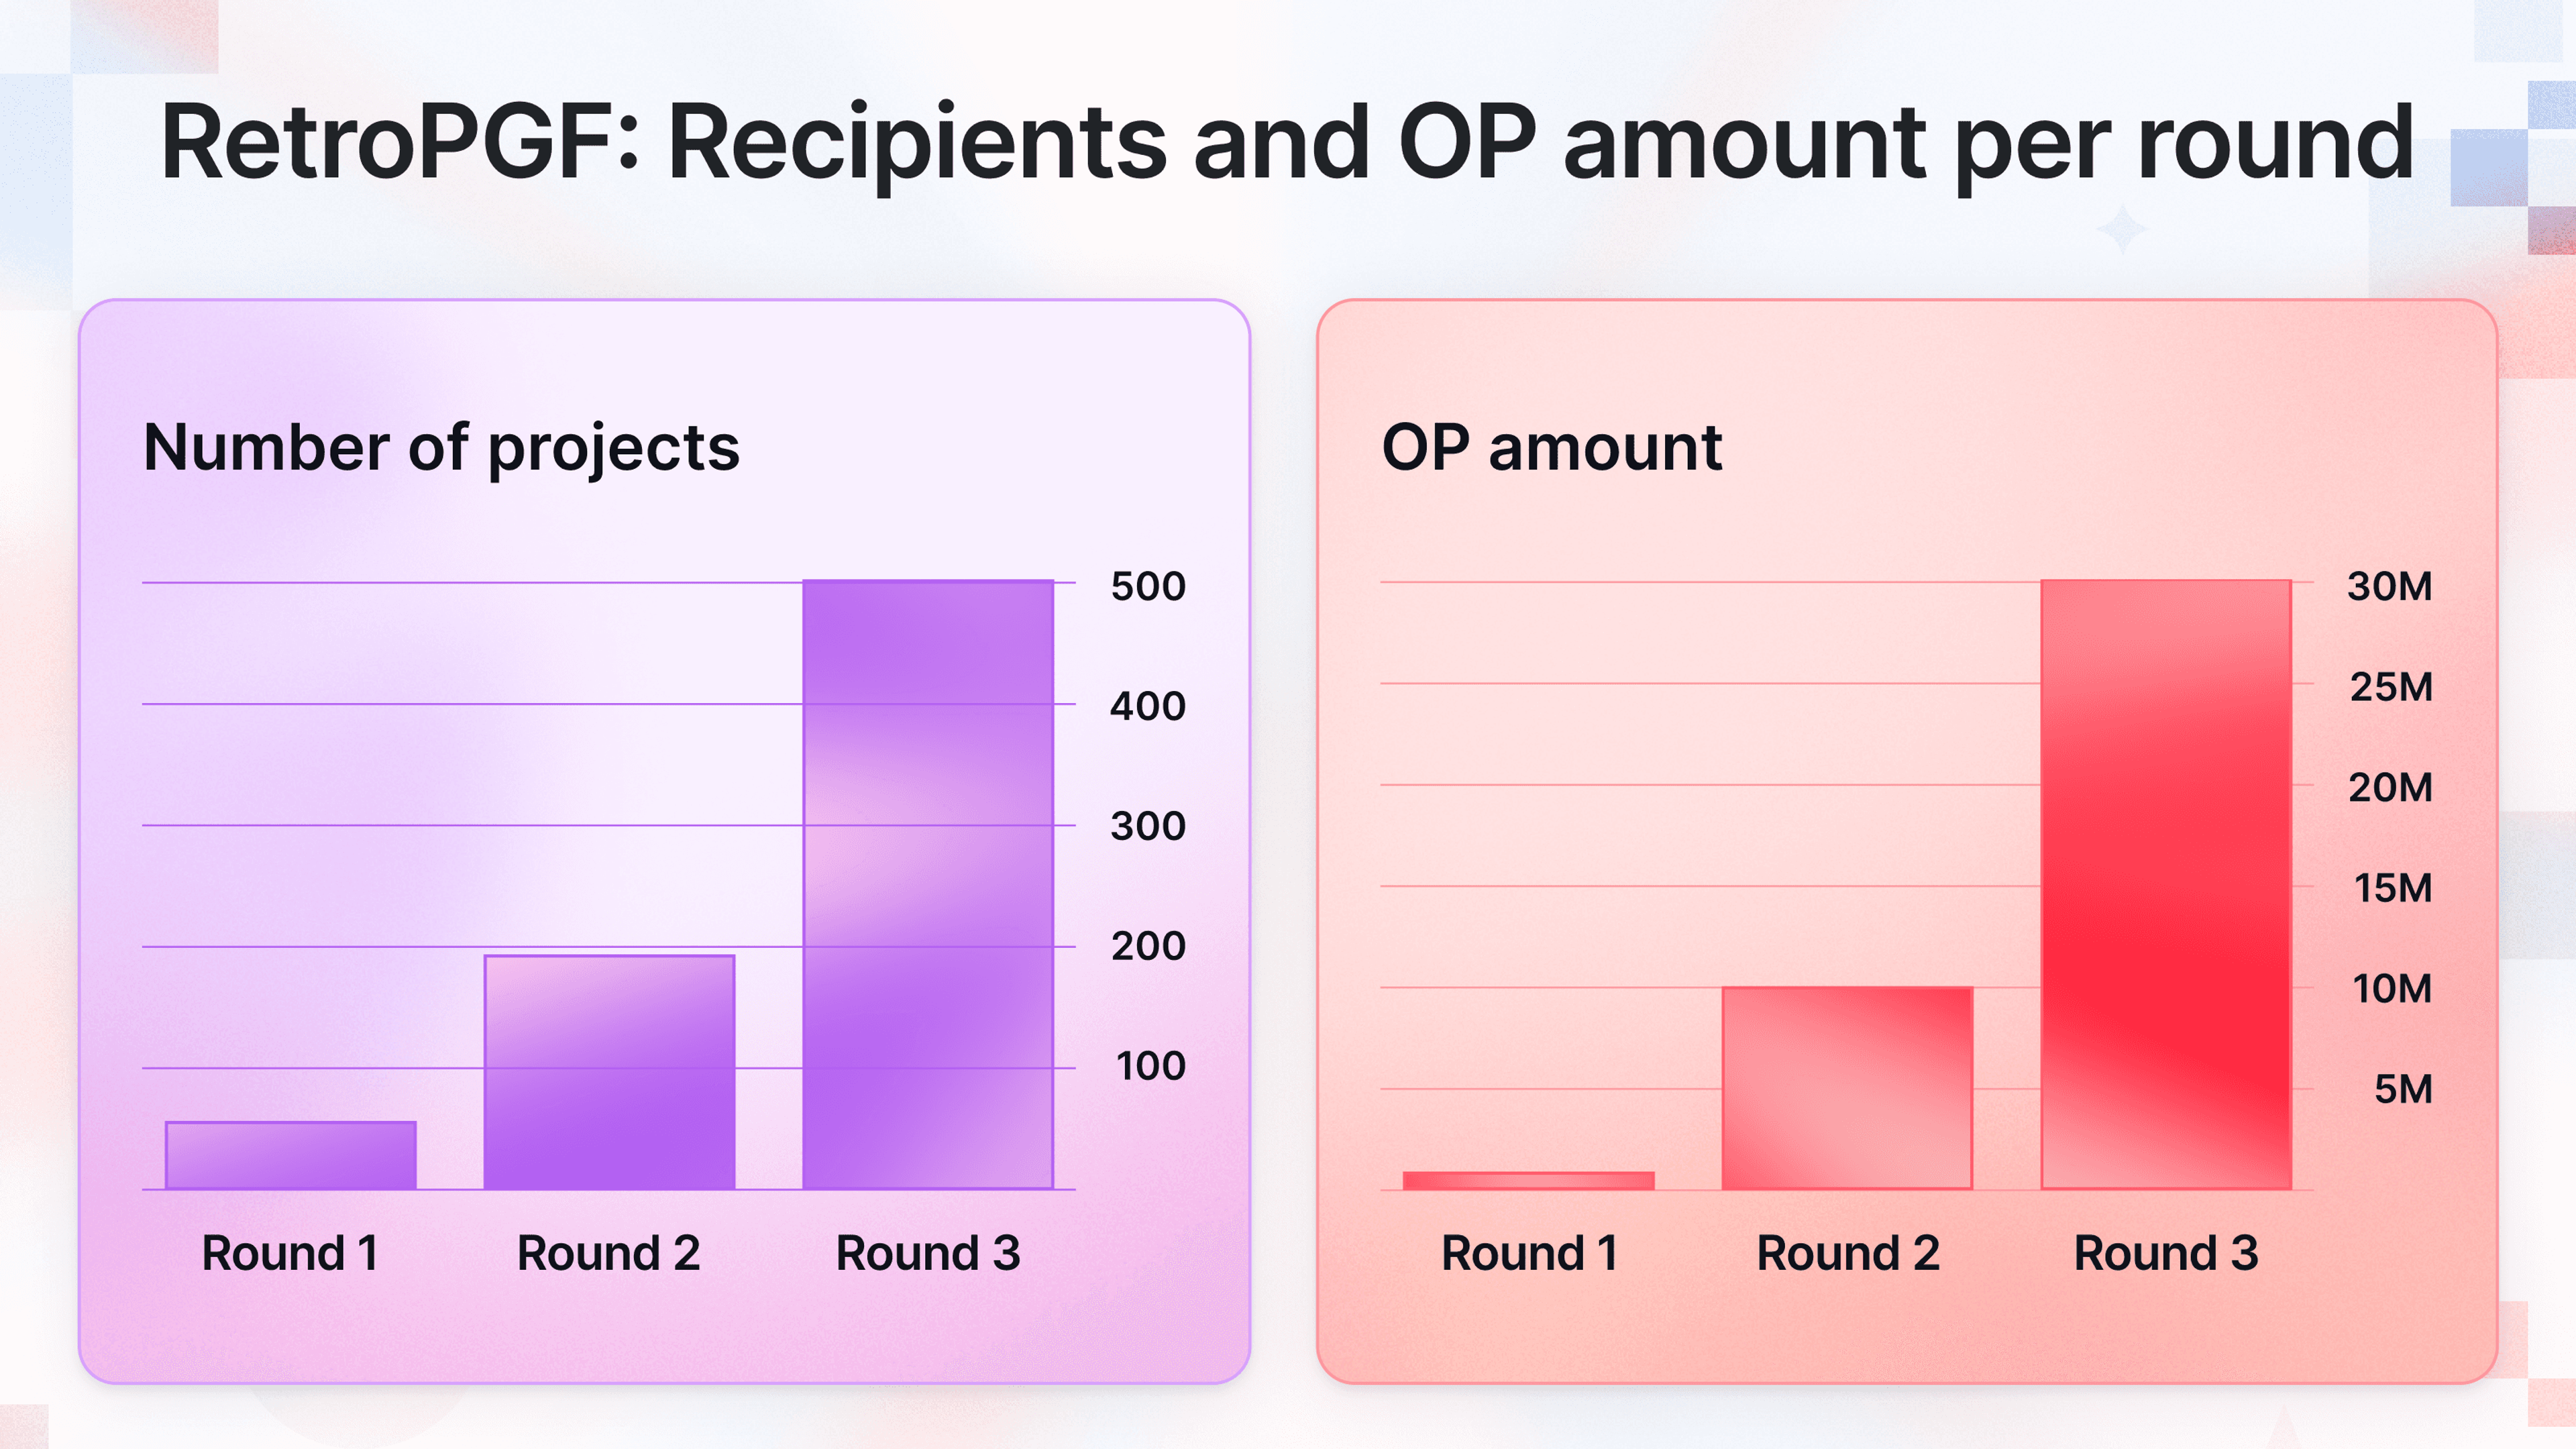The height and width of the screenshot is (1449, 2576).
Task: Click 'Round 2' label under red chart
Action: pos(1848,1253)
